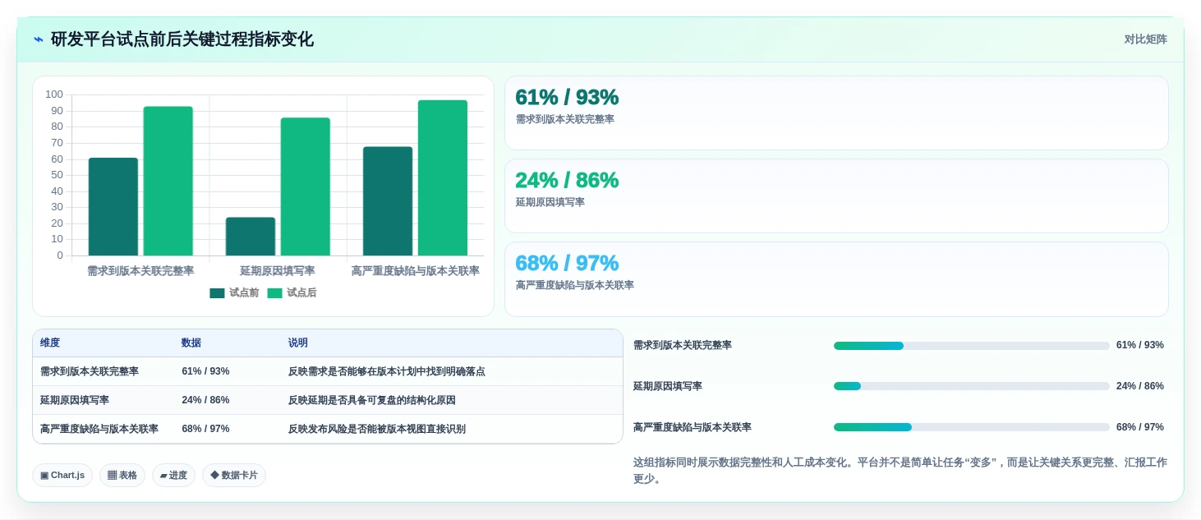
Task: Click the 试点后 bar for 需求到版本关联完整率
Action: point(168,181)
